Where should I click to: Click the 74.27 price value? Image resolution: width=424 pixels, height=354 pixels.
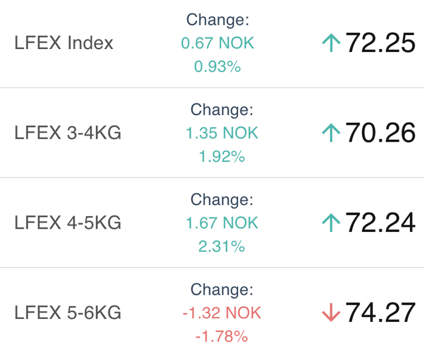(x=380, y=313)
